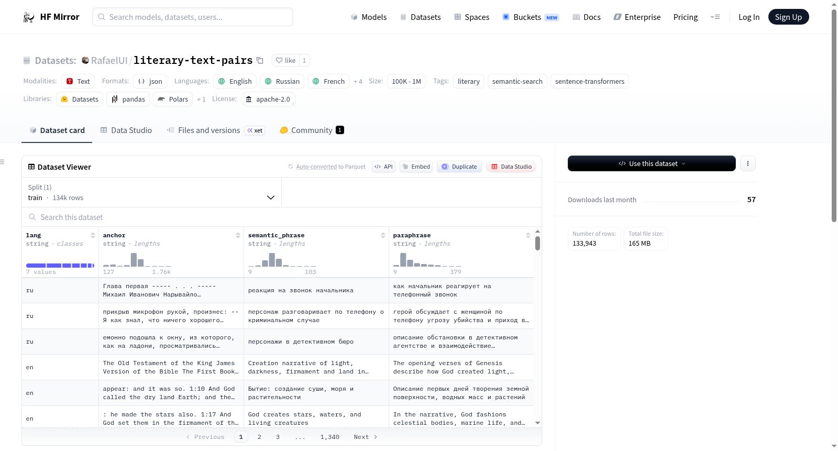Image resolution: width=838 pixels, height=451 pixels.
Task: Click the Embed button
Action: (x=416, y=167)
